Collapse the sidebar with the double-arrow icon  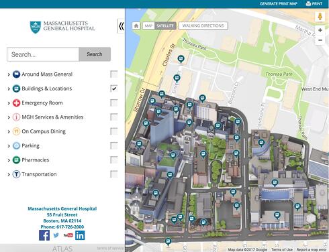(x=121, y=26)
